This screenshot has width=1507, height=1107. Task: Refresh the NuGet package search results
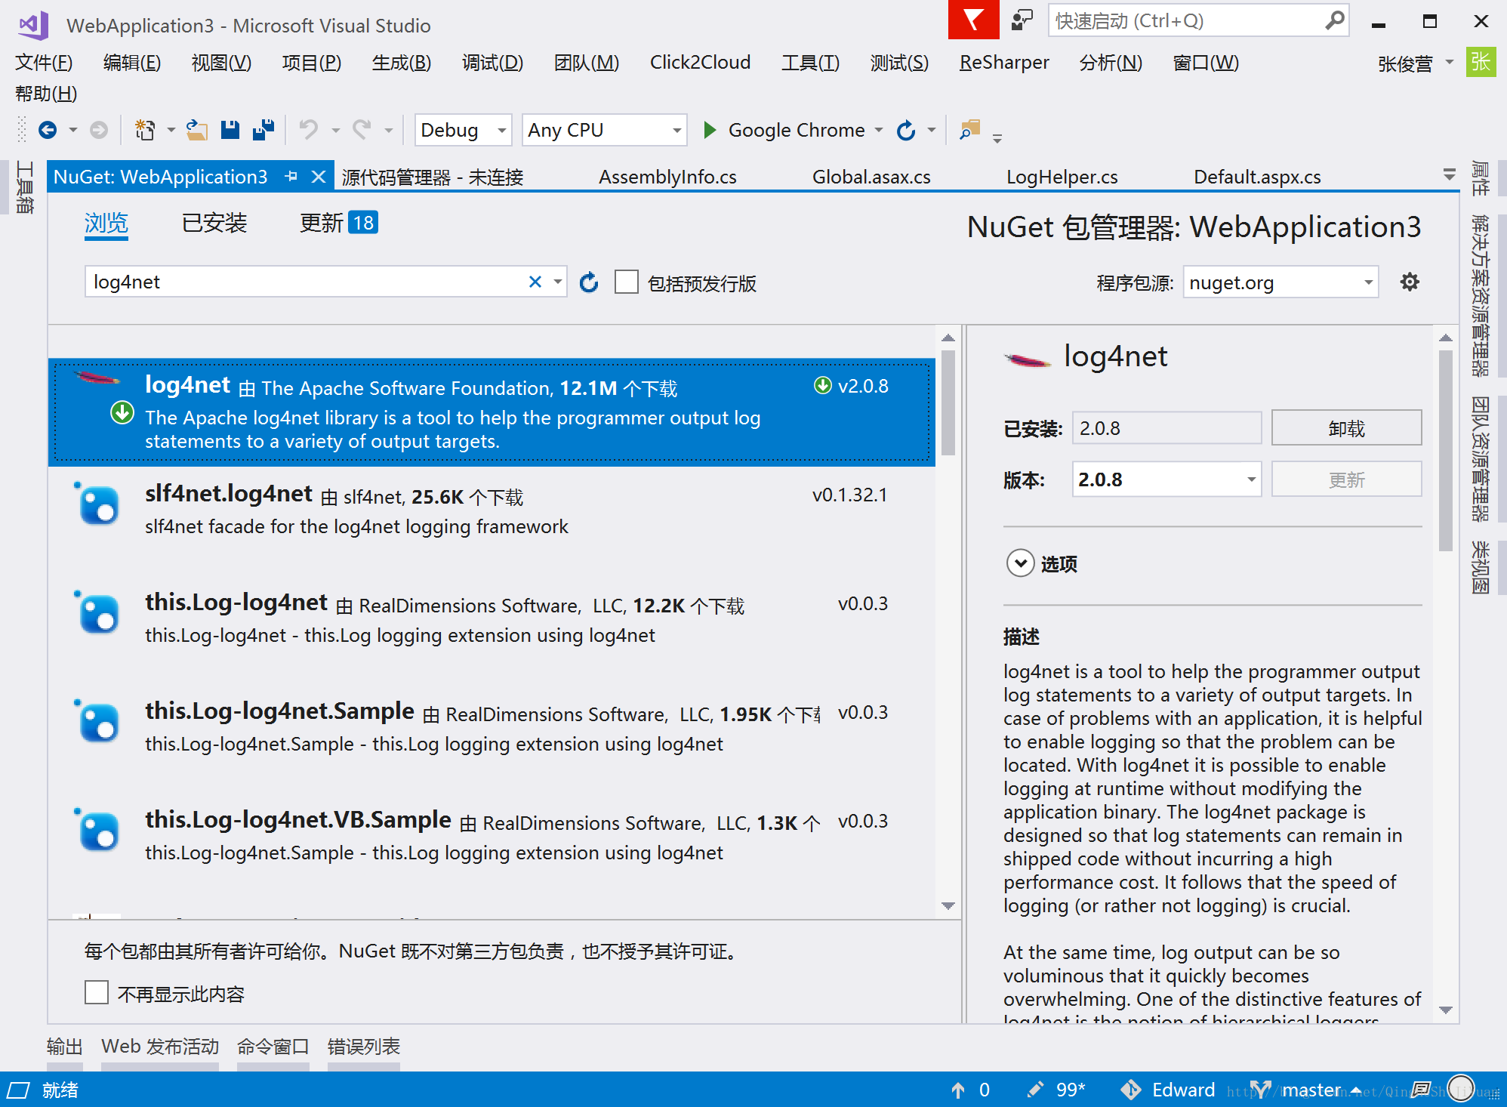589,282
